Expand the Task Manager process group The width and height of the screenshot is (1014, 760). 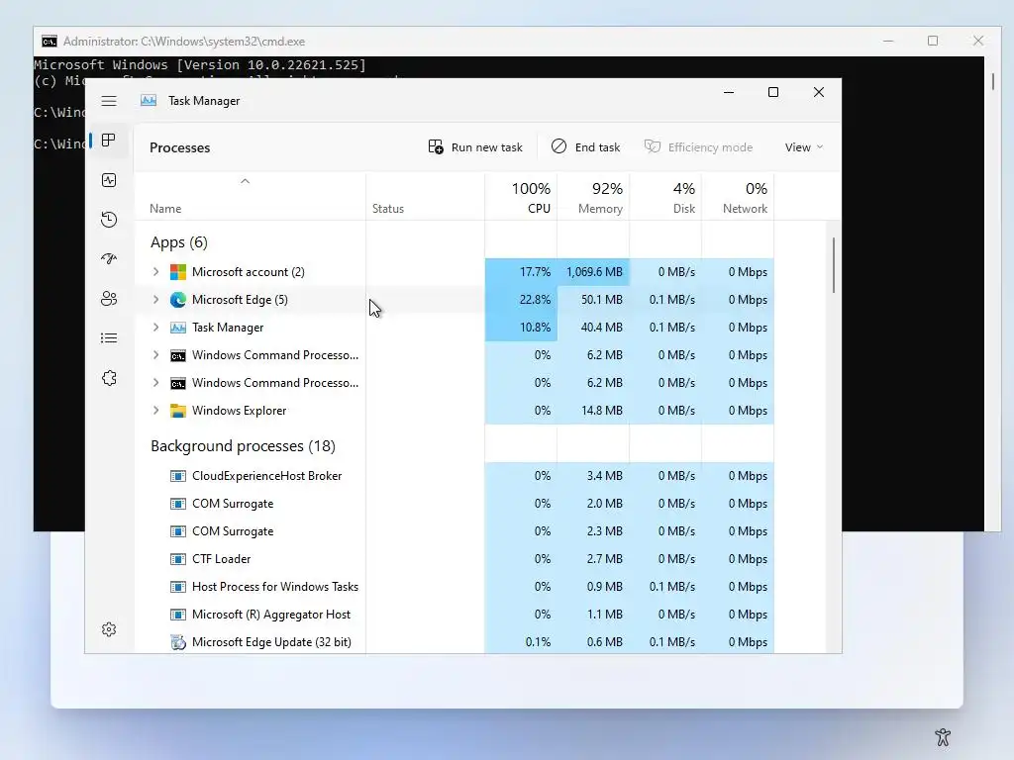[x=155, y=328]
